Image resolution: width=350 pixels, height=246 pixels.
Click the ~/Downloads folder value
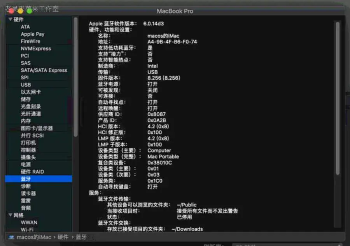pos(187,229)
